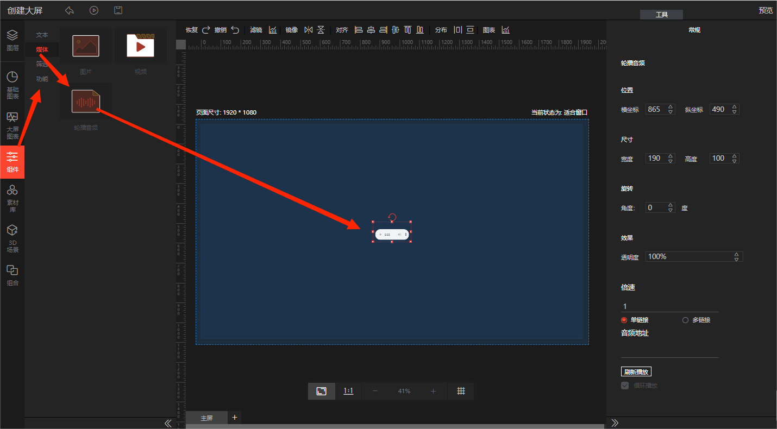The image size is (777, 429).
Task: Click the 刷新播放 refresh playback button
Action: (636, 372)
